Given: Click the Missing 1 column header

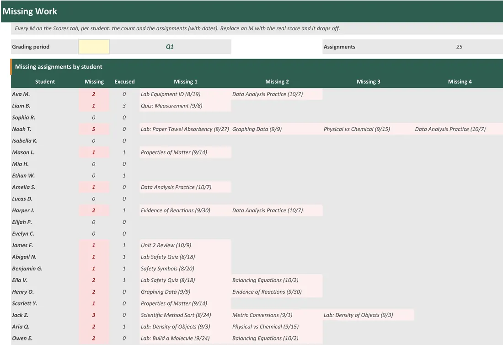Looking at the screenshot, I should click(x=185, y=81).
